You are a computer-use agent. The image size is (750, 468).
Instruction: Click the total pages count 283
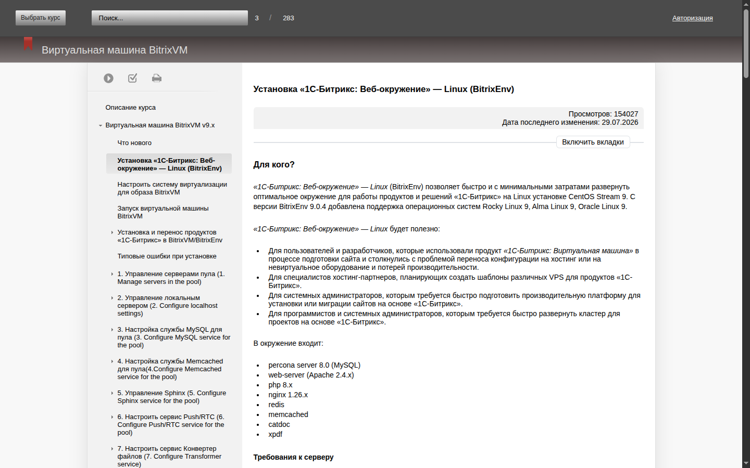pos(289,18)
